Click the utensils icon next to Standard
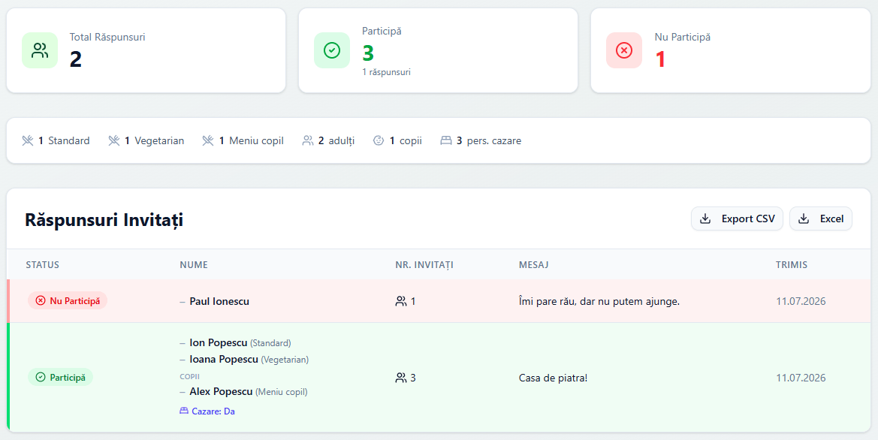This screenshot has height=440, width=878. pos(28,140)
